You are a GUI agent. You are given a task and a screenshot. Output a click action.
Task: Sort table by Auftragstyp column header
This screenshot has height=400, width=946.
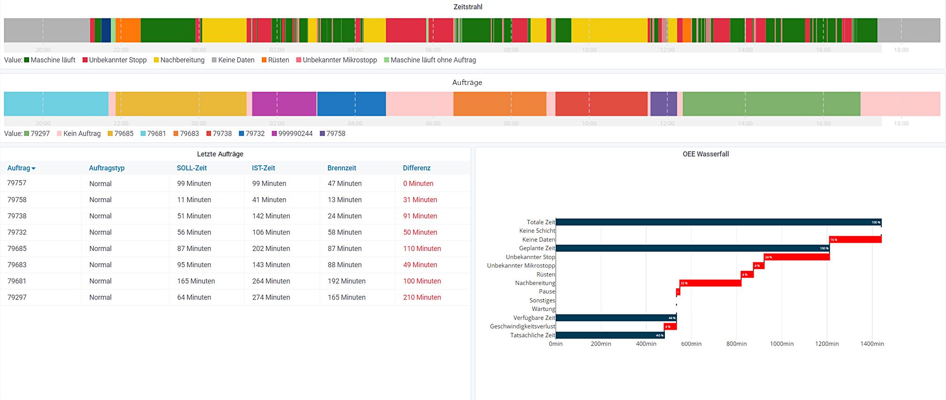[107, 168]
